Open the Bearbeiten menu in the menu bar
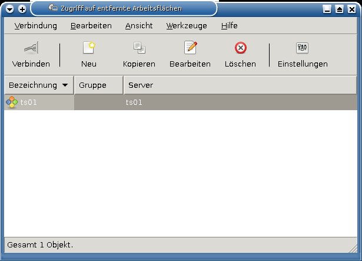This screenshot has height=261, width=362. click(91, 26)
